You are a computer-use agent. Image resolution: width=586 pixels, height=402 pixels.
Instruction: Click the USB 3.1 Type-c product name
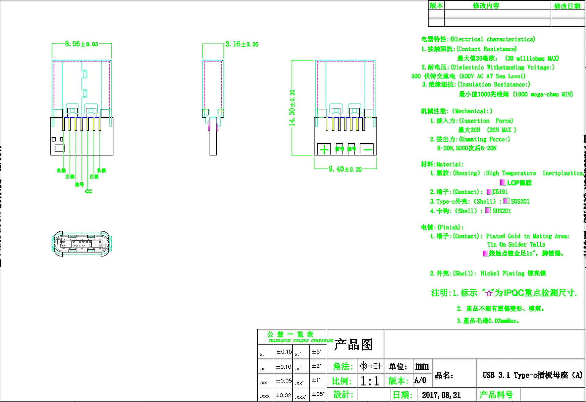(x=532, y=375)
